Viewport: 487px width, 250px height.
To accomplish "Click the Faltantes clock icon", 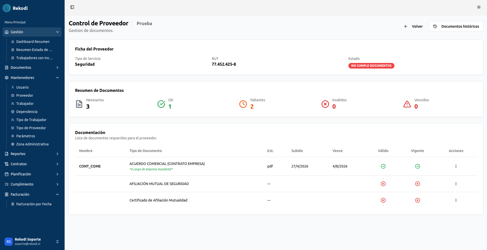I will (243, 104).
